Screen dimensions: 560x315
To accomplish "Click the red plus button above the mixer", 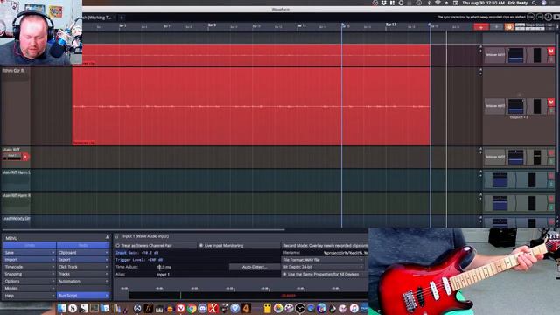I will pos(481,27).
